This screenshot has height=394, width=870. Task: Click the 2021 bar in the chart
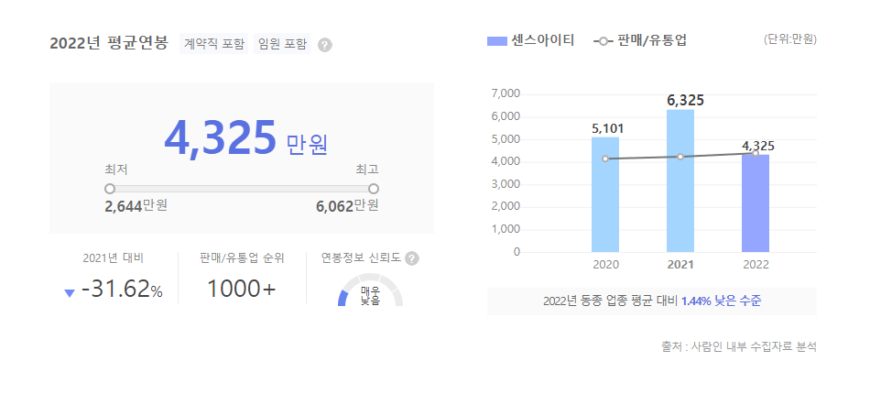pos(680,181)
